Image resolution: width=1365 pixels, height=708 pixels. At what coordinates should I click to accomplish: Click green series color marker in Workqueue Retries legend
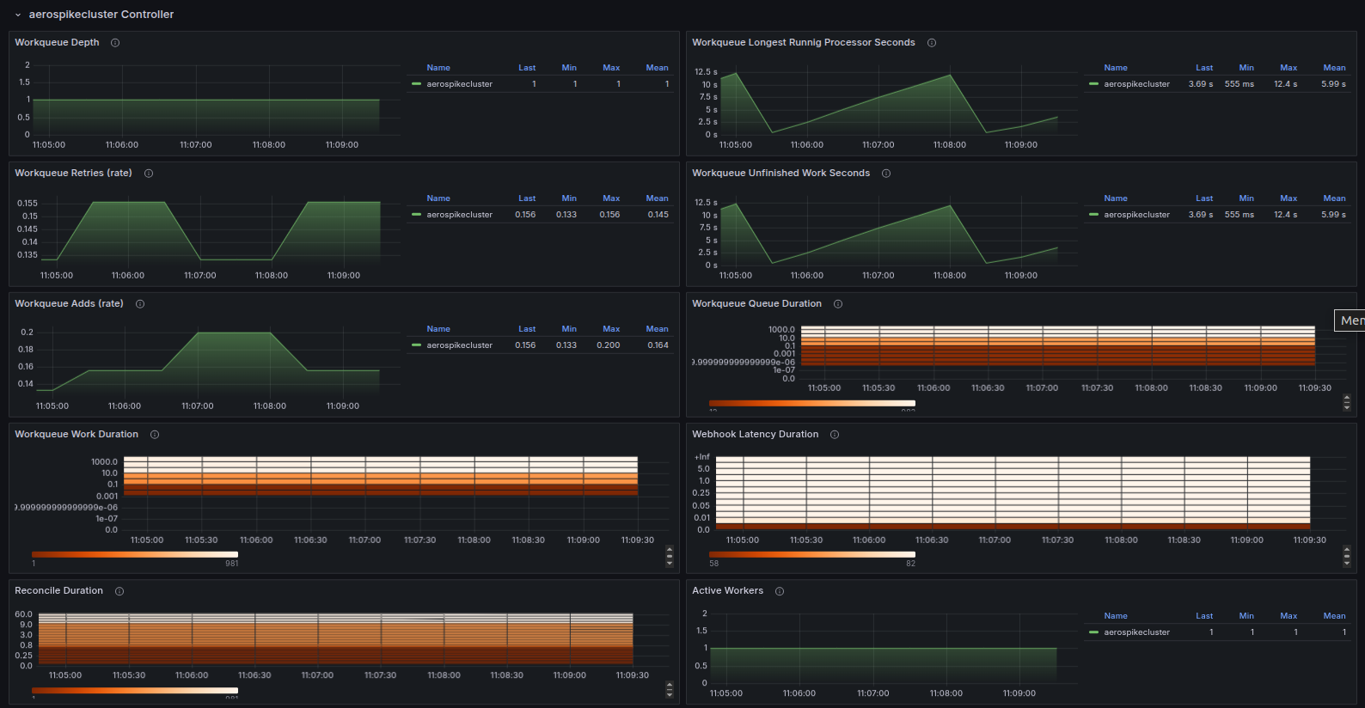(417, 215)
